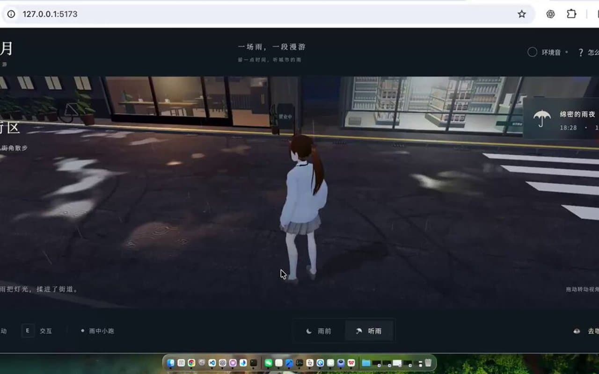Open the question mark help icon
Screen dimensions: 599x374
click(x=581, y=53)
